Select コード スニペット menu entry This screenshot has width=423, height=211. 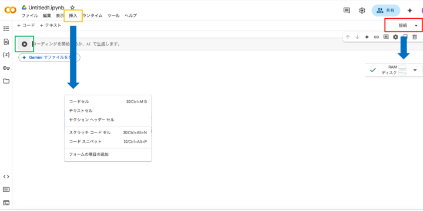click(108, 142)
